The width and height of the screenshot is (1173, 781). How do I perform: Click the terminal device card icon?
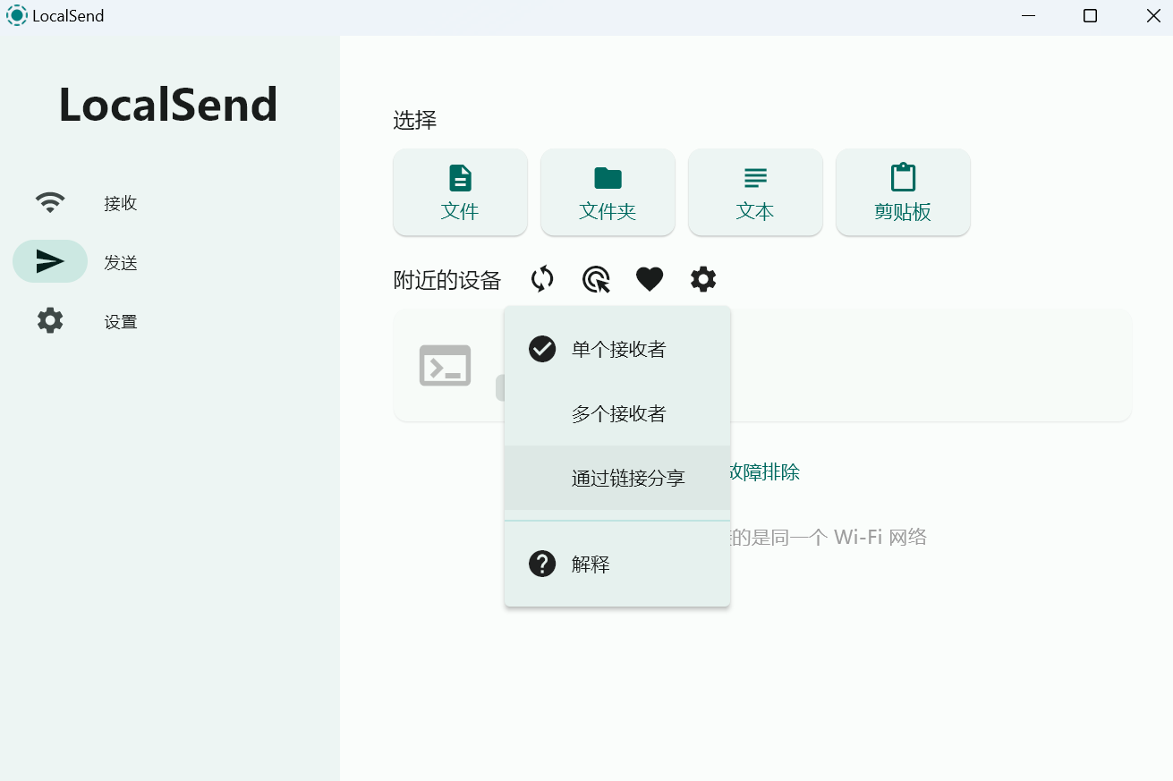pos(445,365)
